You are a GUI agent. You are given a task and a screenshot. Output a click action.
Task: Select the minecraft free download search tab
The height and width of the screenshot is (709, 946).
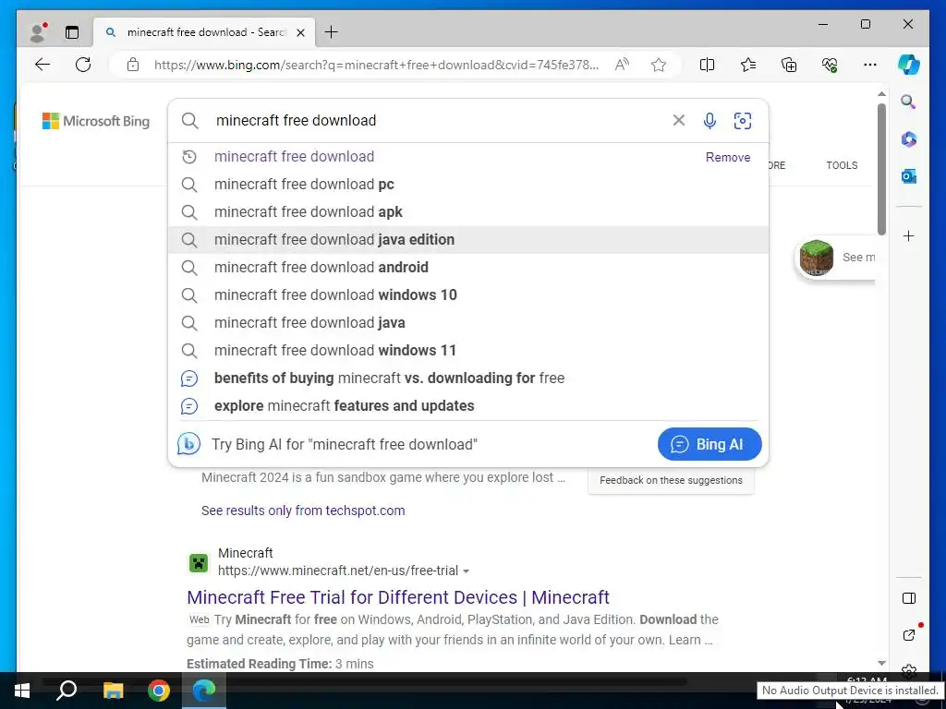tap(204, 32)
